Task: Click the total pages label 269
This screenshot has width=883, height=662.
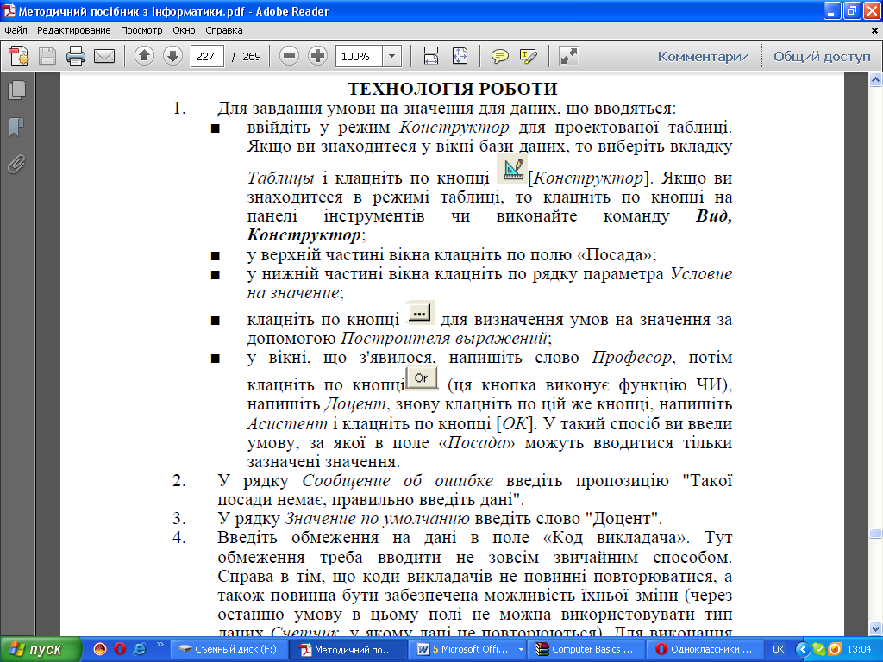Action: point(251,56)
